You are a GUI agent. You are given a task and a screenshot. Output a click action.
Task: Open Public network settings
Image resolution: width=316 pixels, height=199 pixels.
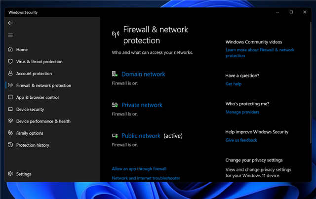(x=141, y=135)
